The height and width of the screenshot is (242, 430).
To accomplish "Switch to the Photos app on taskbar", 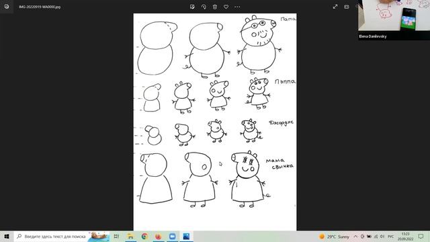I will (x=187, y=236).
